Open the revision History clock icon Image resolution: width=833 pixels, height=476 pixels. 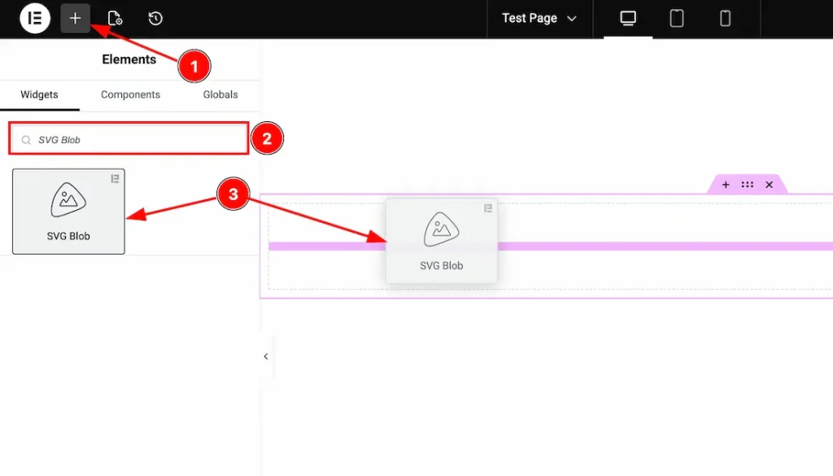(x=155, y=18)
